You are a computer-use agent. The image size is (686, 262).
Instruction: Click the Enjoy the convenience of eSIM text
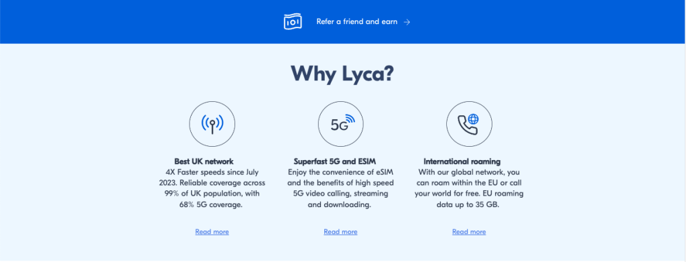click(341, 172)
